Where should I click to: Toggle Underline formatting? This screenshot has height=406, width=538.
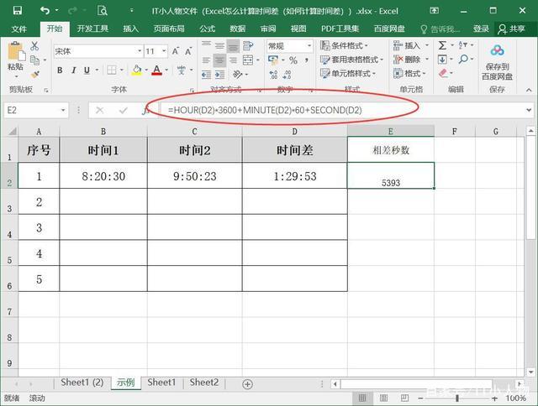[87, 70]
